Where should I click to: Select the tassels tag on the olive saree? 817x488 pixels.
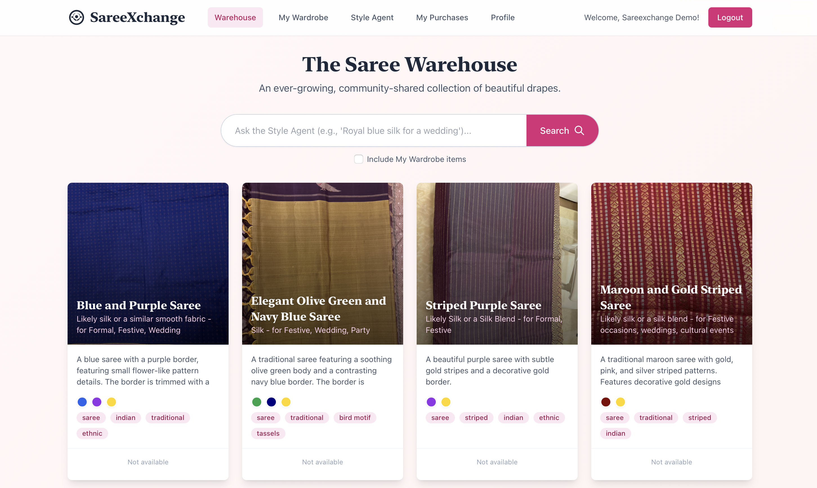pos(268,433)
